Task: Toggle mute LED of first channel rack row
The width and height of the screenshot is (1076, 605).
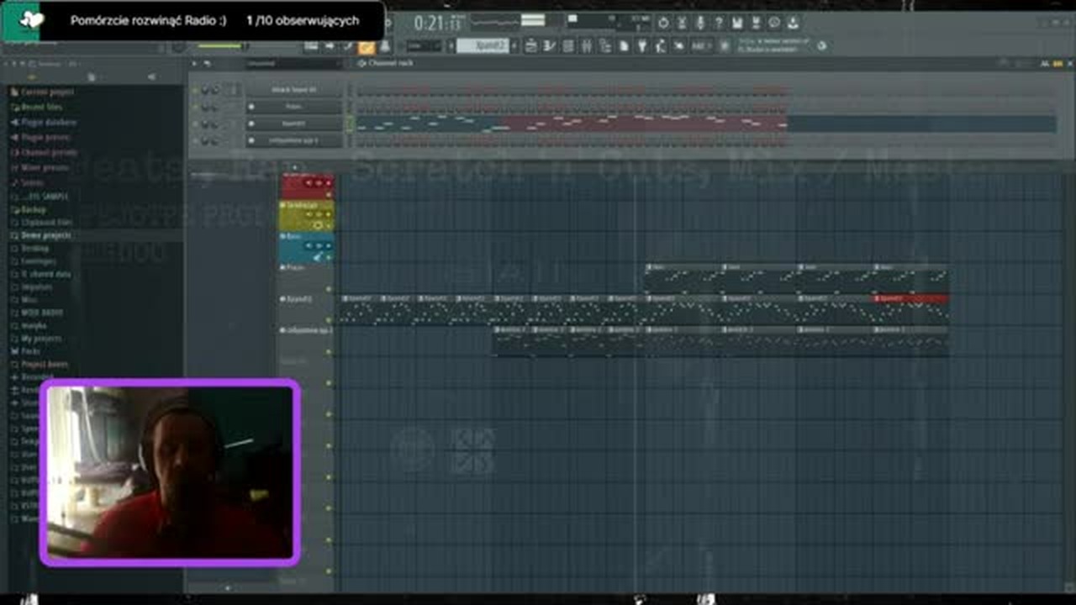Action: 195,89
